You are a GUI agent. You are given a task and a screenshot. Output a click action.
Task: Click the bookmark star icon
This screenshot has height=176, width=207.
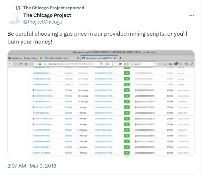tap(125, 64)
